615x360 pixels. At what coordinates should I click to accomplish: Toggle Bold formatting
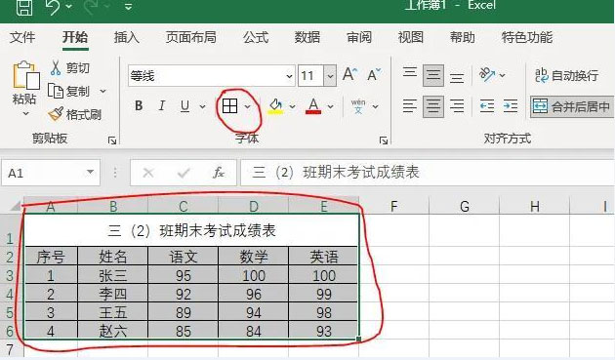139,106
